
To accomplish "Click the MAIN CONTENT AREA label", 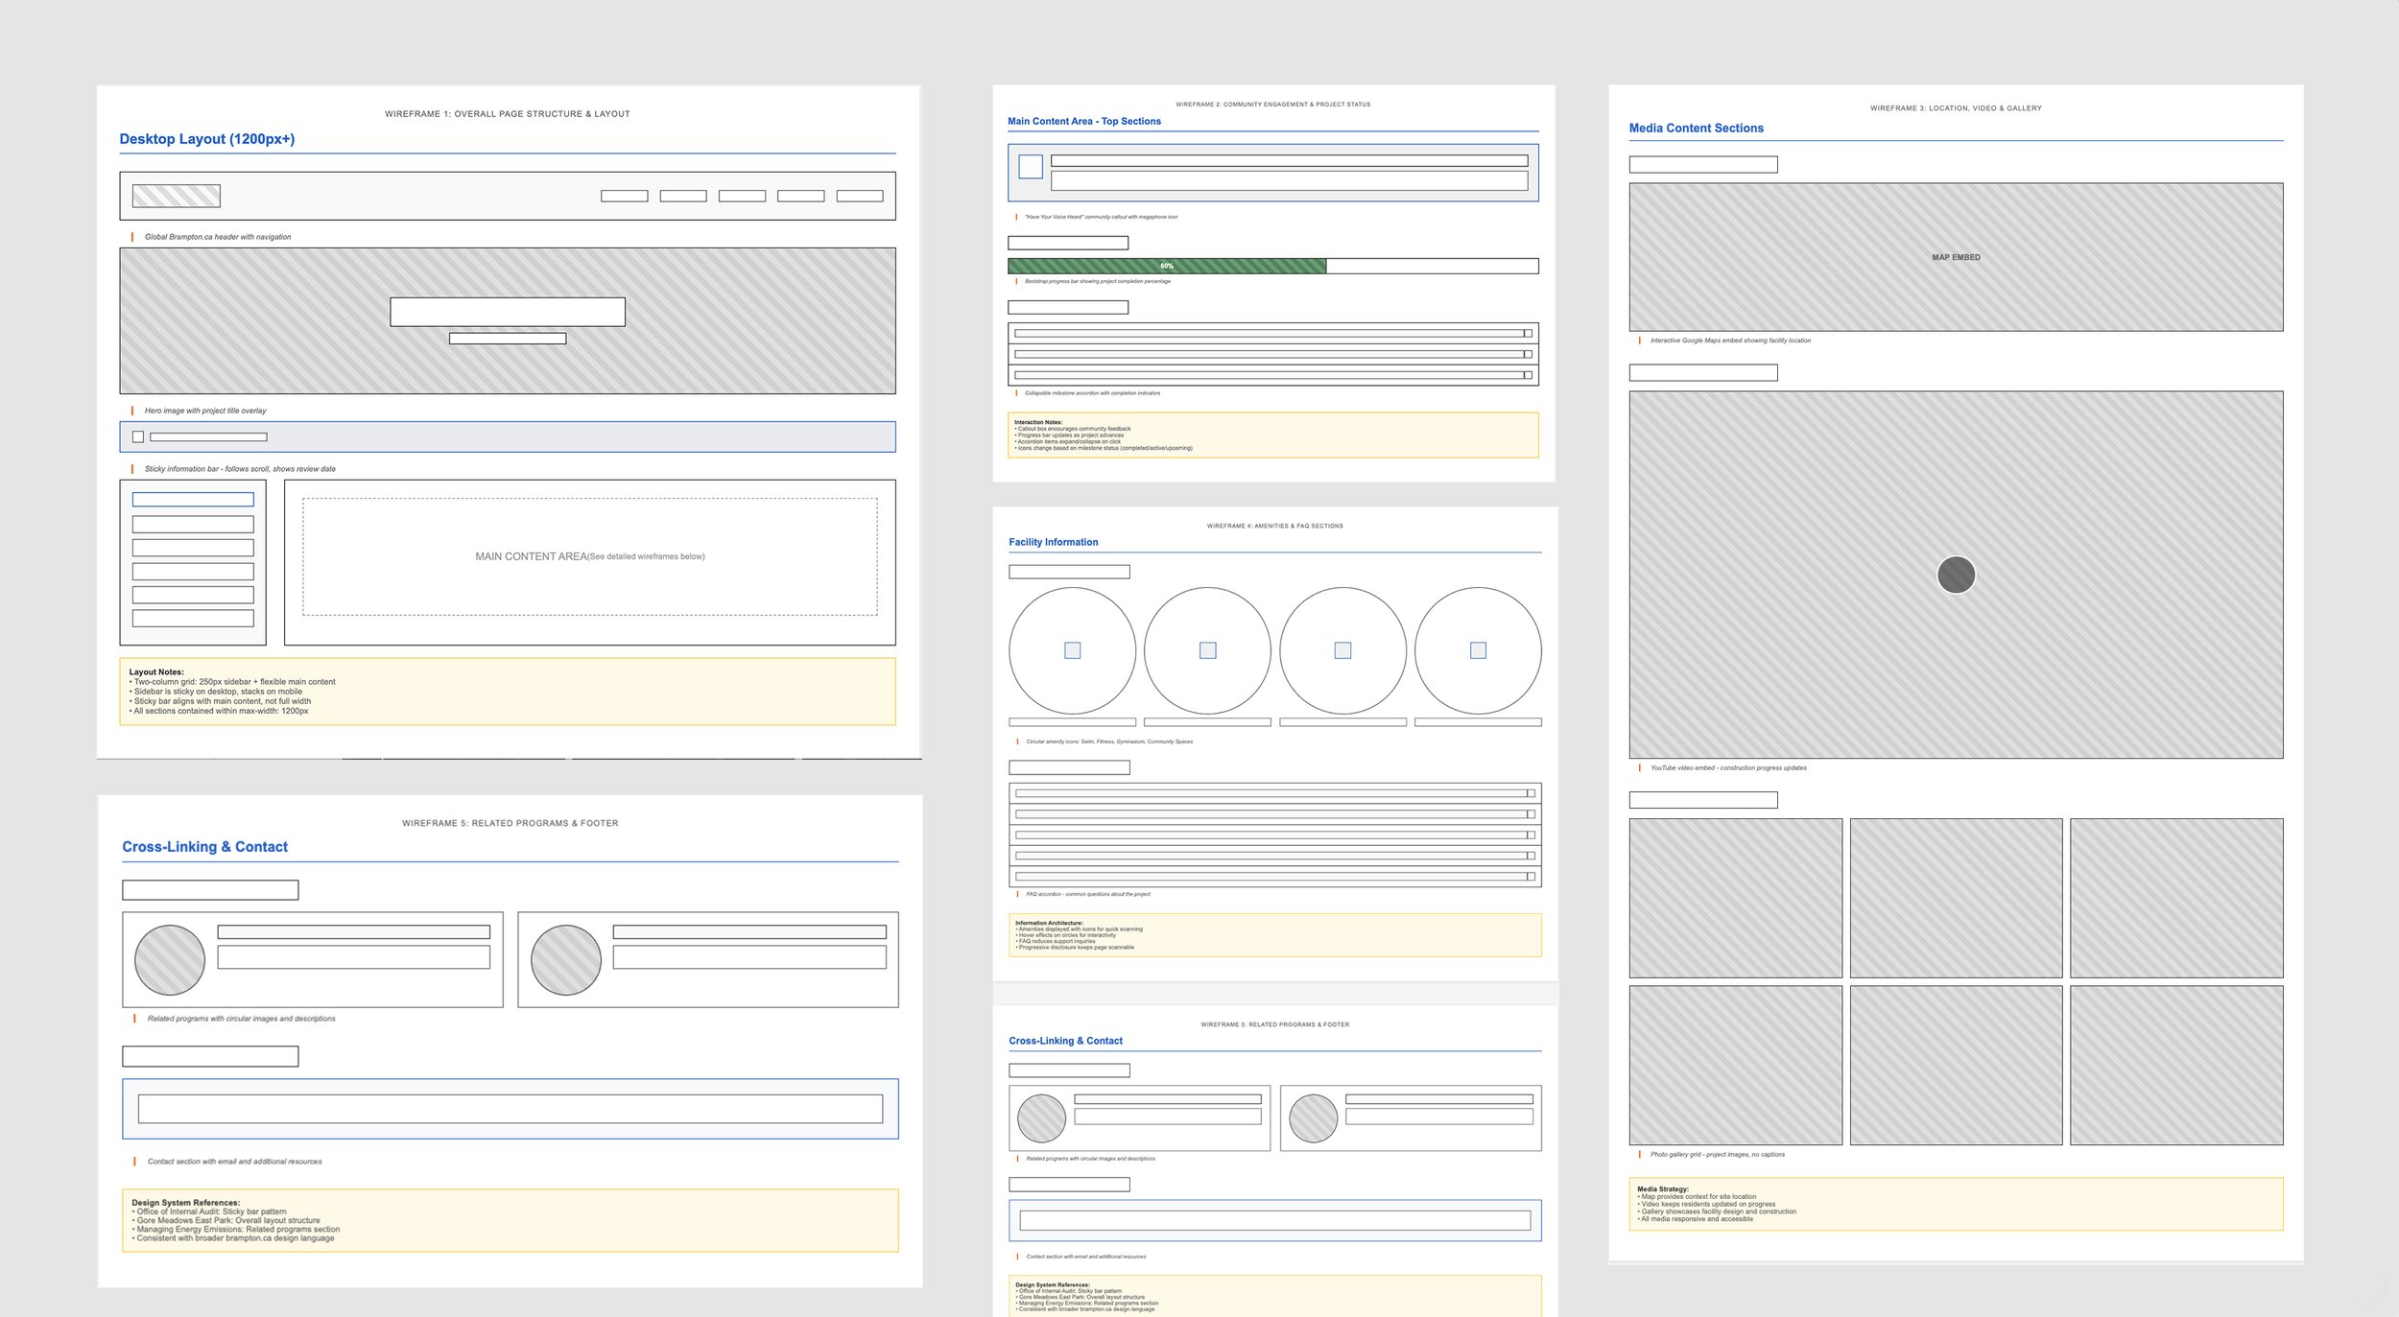I will 531,556.
